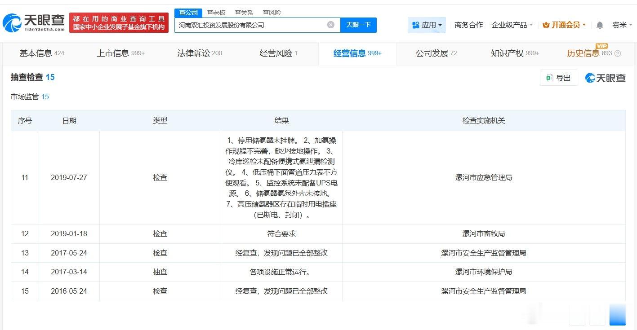Select the 经营信息 tab
The image size is (637, 330).
click(357, 53)
